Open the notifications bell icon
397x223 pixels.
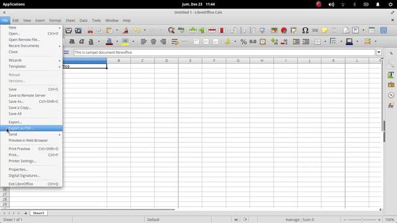[378, 4]
